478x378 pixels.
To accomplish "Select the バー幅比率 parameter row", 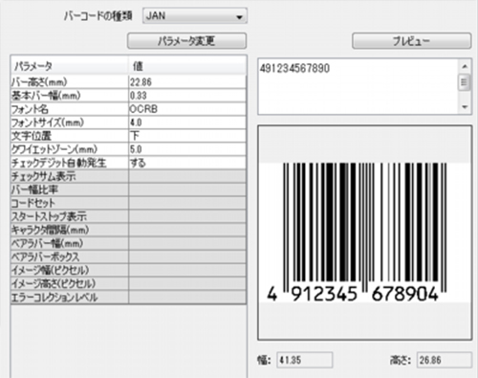I will pyautogui.click(x=128, y=189).
